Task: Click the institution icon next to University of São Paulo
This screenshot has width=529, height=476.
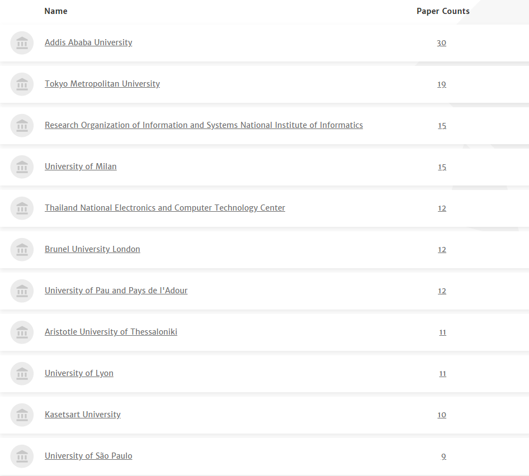Action: pos(22,456)
